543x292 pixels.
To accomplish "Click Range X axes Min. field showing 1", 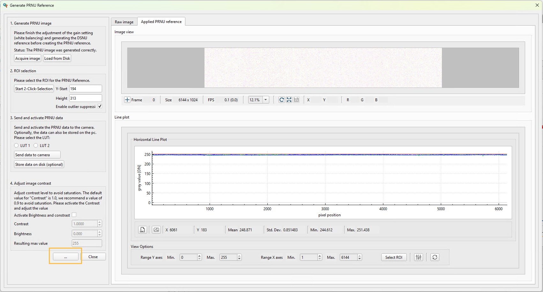I will click(309, 257).
